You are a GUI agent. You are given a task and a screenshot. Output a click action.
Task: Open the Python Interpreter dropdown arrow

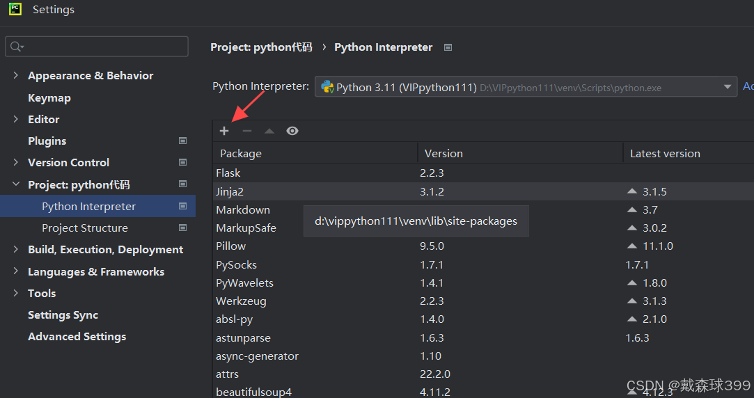click(727, 87)
